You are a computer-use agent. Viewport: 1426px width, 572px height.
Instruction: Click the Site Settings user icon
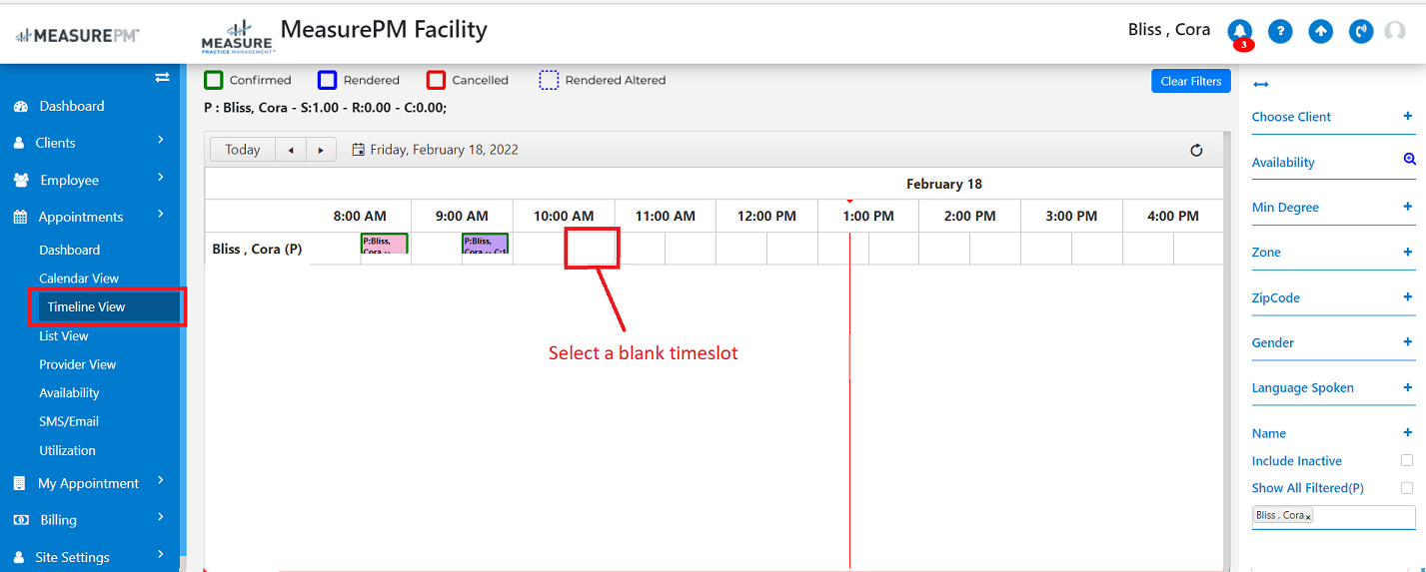coord(19,557)
